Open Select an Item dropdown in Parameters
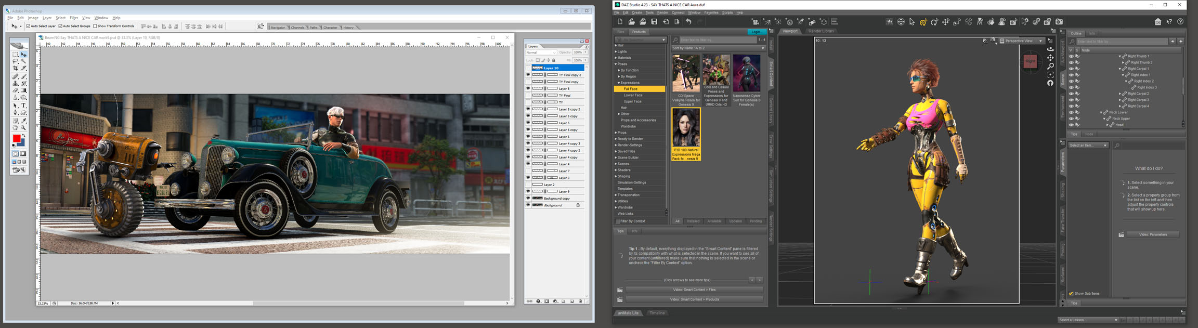This screenshot has width=1198, height=328. 1088,146
